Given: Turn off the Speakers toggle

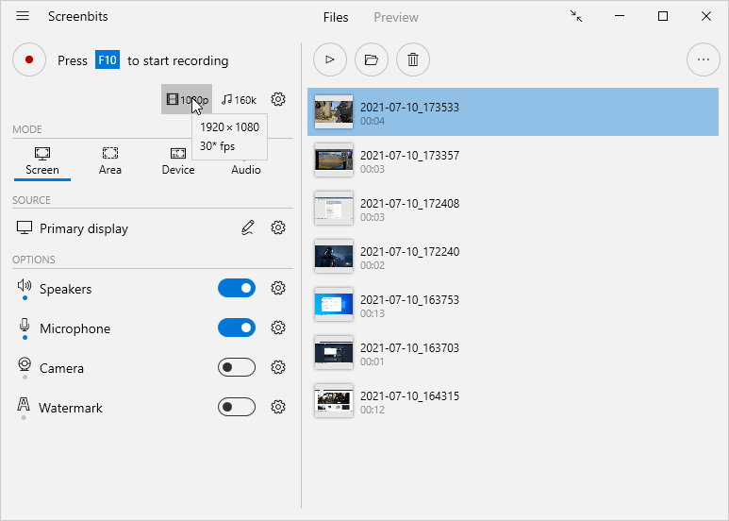Looking at the screenshot, I should coord(237,289).
